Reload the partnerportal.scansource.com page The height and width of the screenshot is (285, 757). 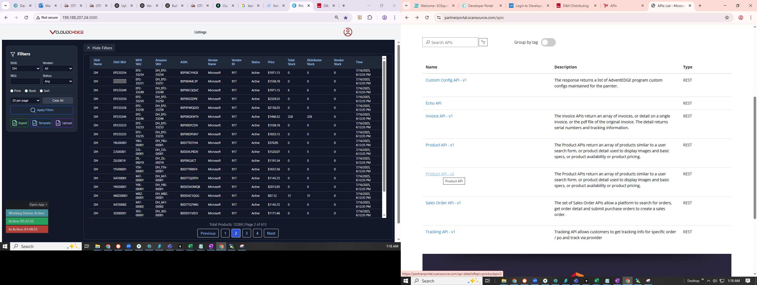pos(427,18)
